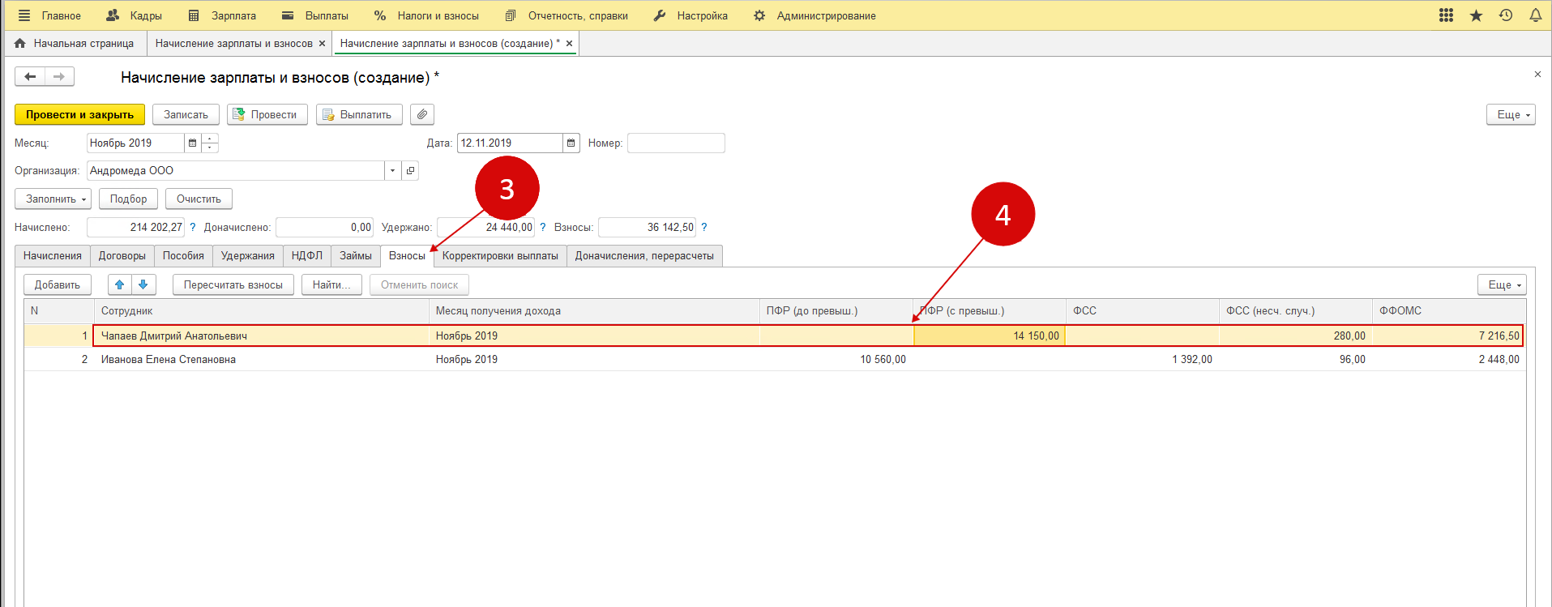Screen dimensions: 1552x607
Task: Expand the Заполнить dropdown button
Action: click(53, 199)
